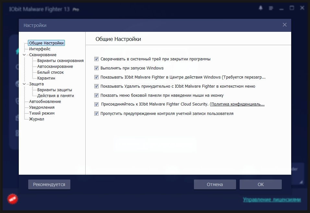The width and height of the screenshot is (310, 213).
Task: Open Тихий режим settings section
Action: (42, 113)
